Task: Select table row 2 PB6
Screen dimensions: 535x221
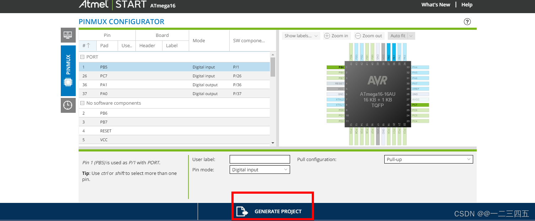Action: 174,113
